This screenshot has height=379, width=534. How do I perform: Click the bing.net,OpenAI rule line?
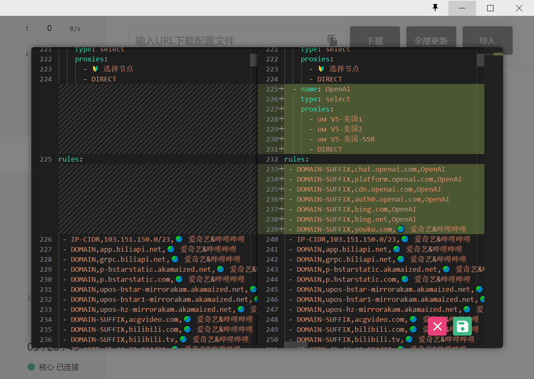[352, 219]
